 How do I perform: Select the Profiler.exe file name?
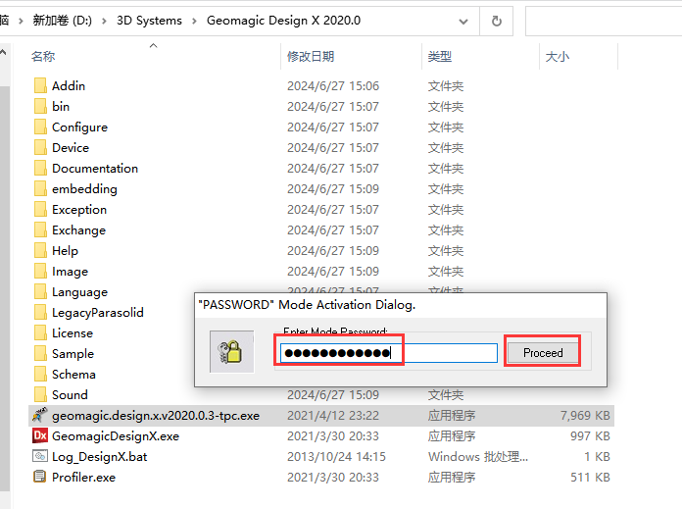pyautogui.click(x=84, y=478)
